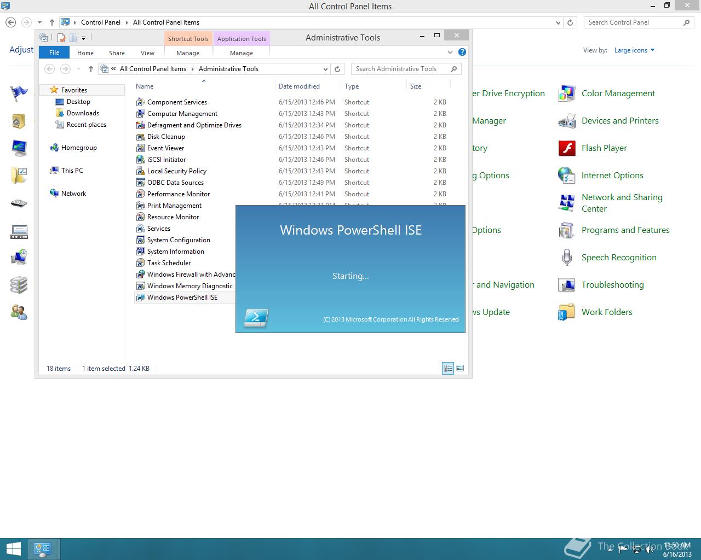701x560 pixels.
Task: Expand the ribbon chevron in Administrative Tools
Action: pyautogui.click(x=450, y=52)
